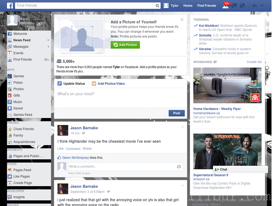This screenshot has height=206, width=275.
Task: Click the What's on your mind field
Action: pos(121,97)
